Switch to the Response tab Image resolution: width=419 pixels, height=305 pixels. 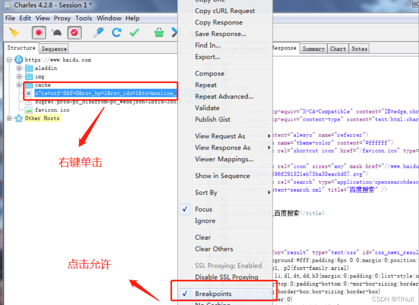[x=284, y=48]
